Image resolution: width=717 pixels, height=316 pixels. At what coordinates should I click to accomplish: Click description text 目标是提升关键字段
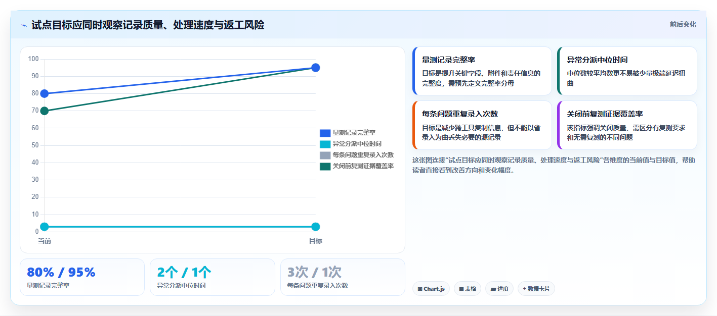pos(481,78)
